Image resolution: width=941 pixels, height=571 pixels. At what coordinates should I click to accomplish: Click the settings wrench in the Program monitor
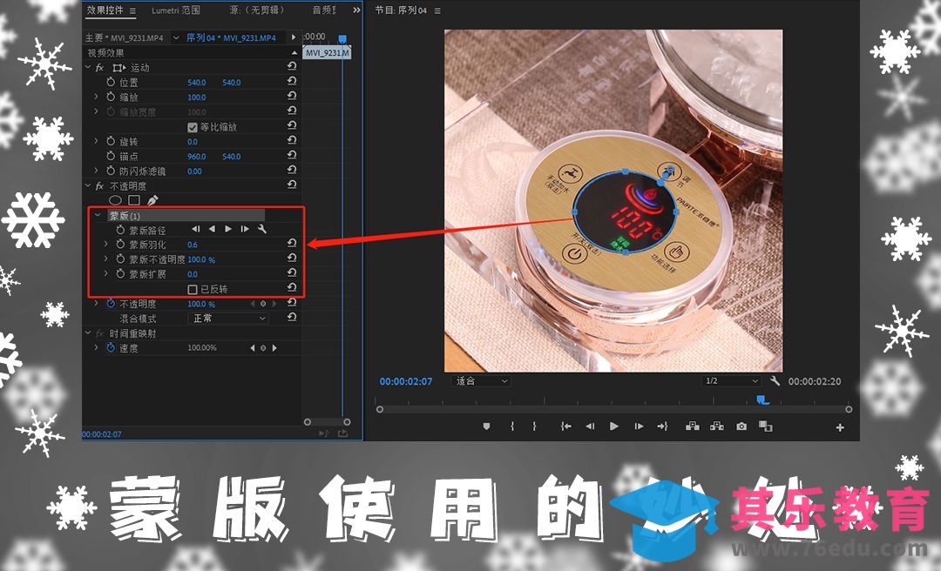pyautogui.click(x=776, y=380)
